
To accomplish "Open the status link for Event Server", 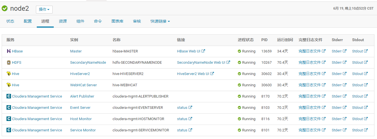I will coord(184,108).
